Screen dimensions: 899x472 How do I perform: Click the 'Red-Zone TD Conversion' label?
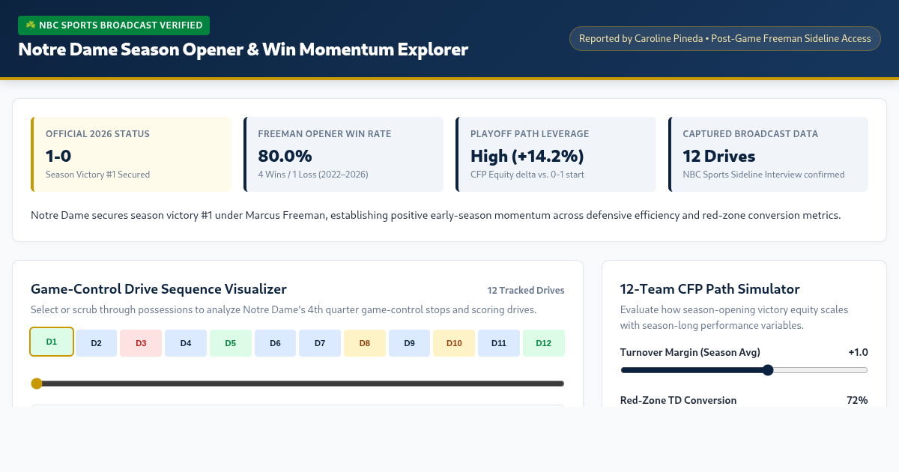click(679, 400)
